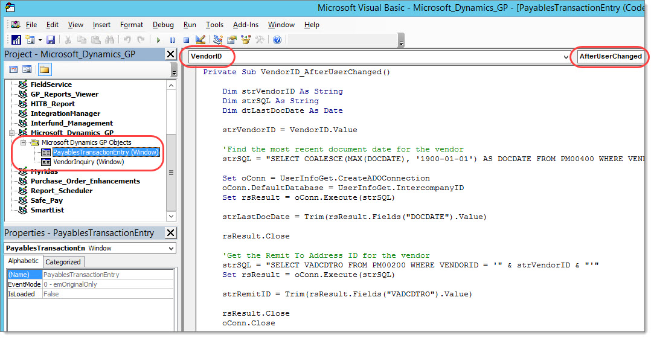Image resolution: width=651 pixels, height=338 pixels.
Task: Click View Code icon in Project panel
Action: [x=13, y=69]
